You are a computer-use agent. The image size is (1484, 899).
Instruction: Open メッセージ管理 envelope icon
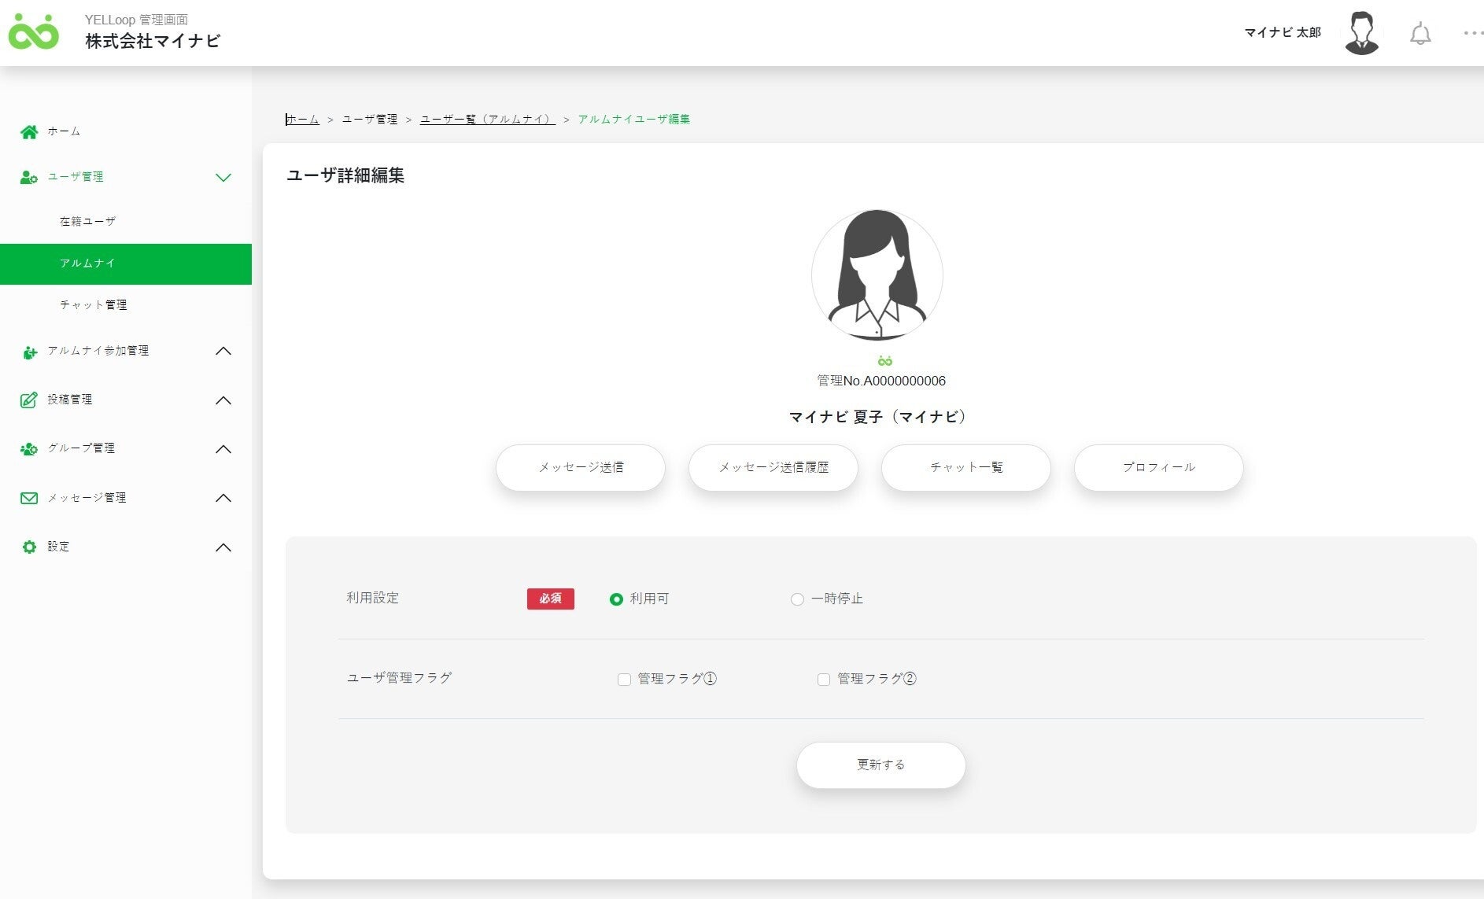pos(29,497)
